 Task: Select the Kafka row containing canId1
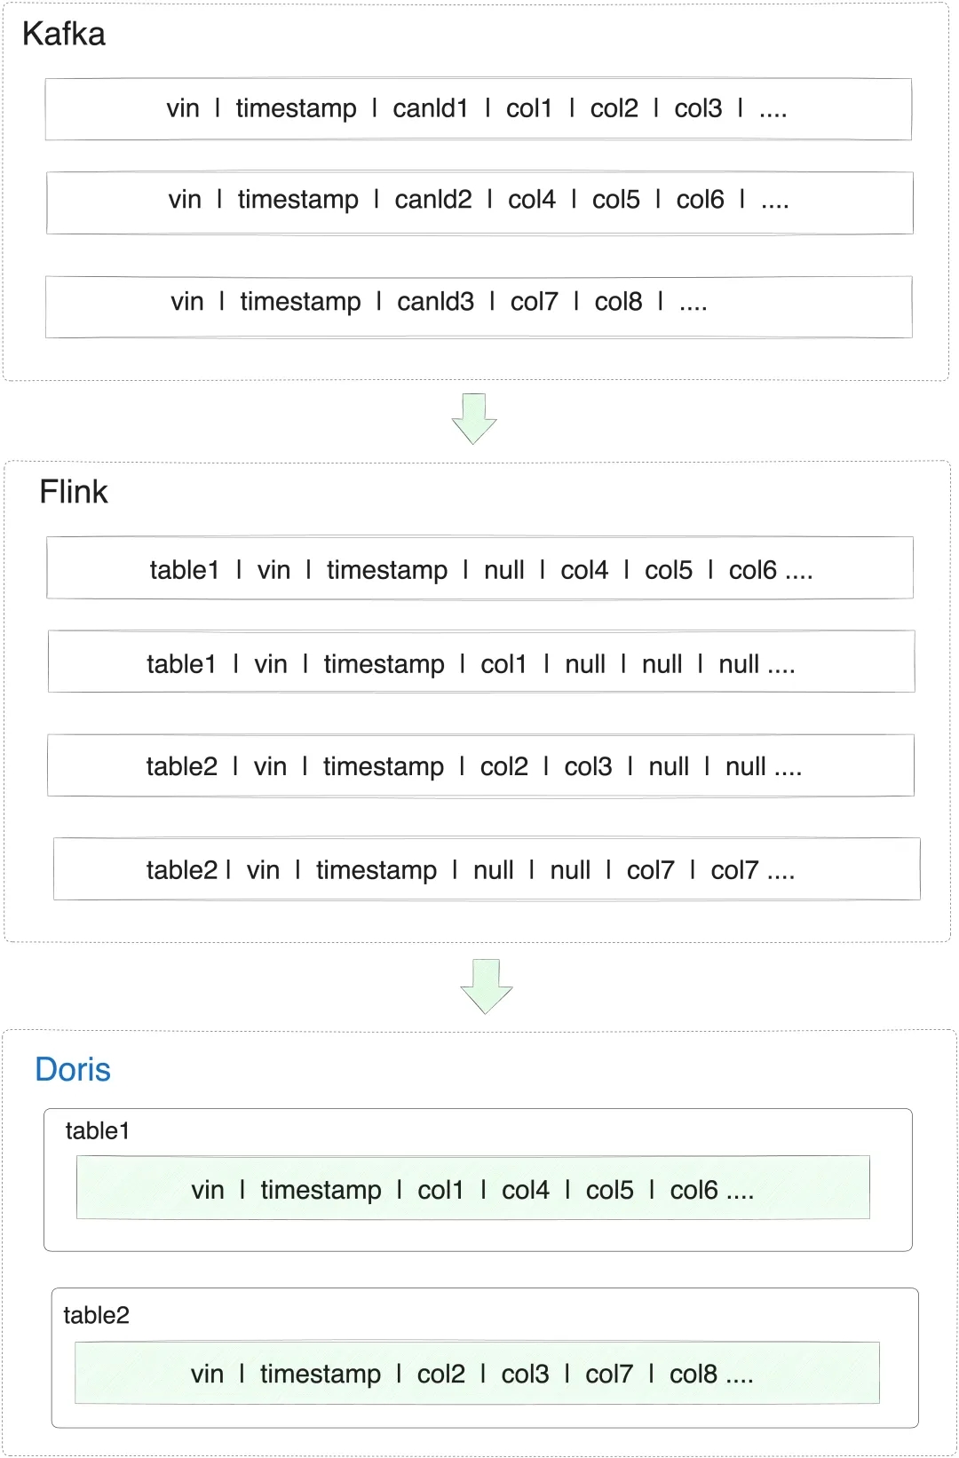(x=479, y=109)
